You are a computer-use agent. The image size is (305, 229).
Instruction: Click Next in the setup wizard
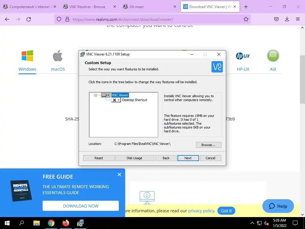188,158
